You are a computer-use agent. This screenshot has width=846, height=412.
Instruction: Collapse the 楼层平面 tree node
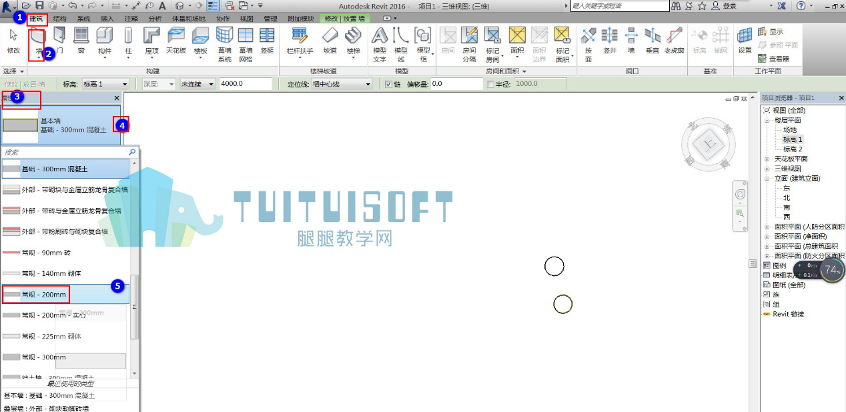[x=767, y=121]
